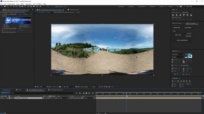Click the Add 2D Edit button
The width and height of the screenshot is (204, 114).
click(177, 27)
